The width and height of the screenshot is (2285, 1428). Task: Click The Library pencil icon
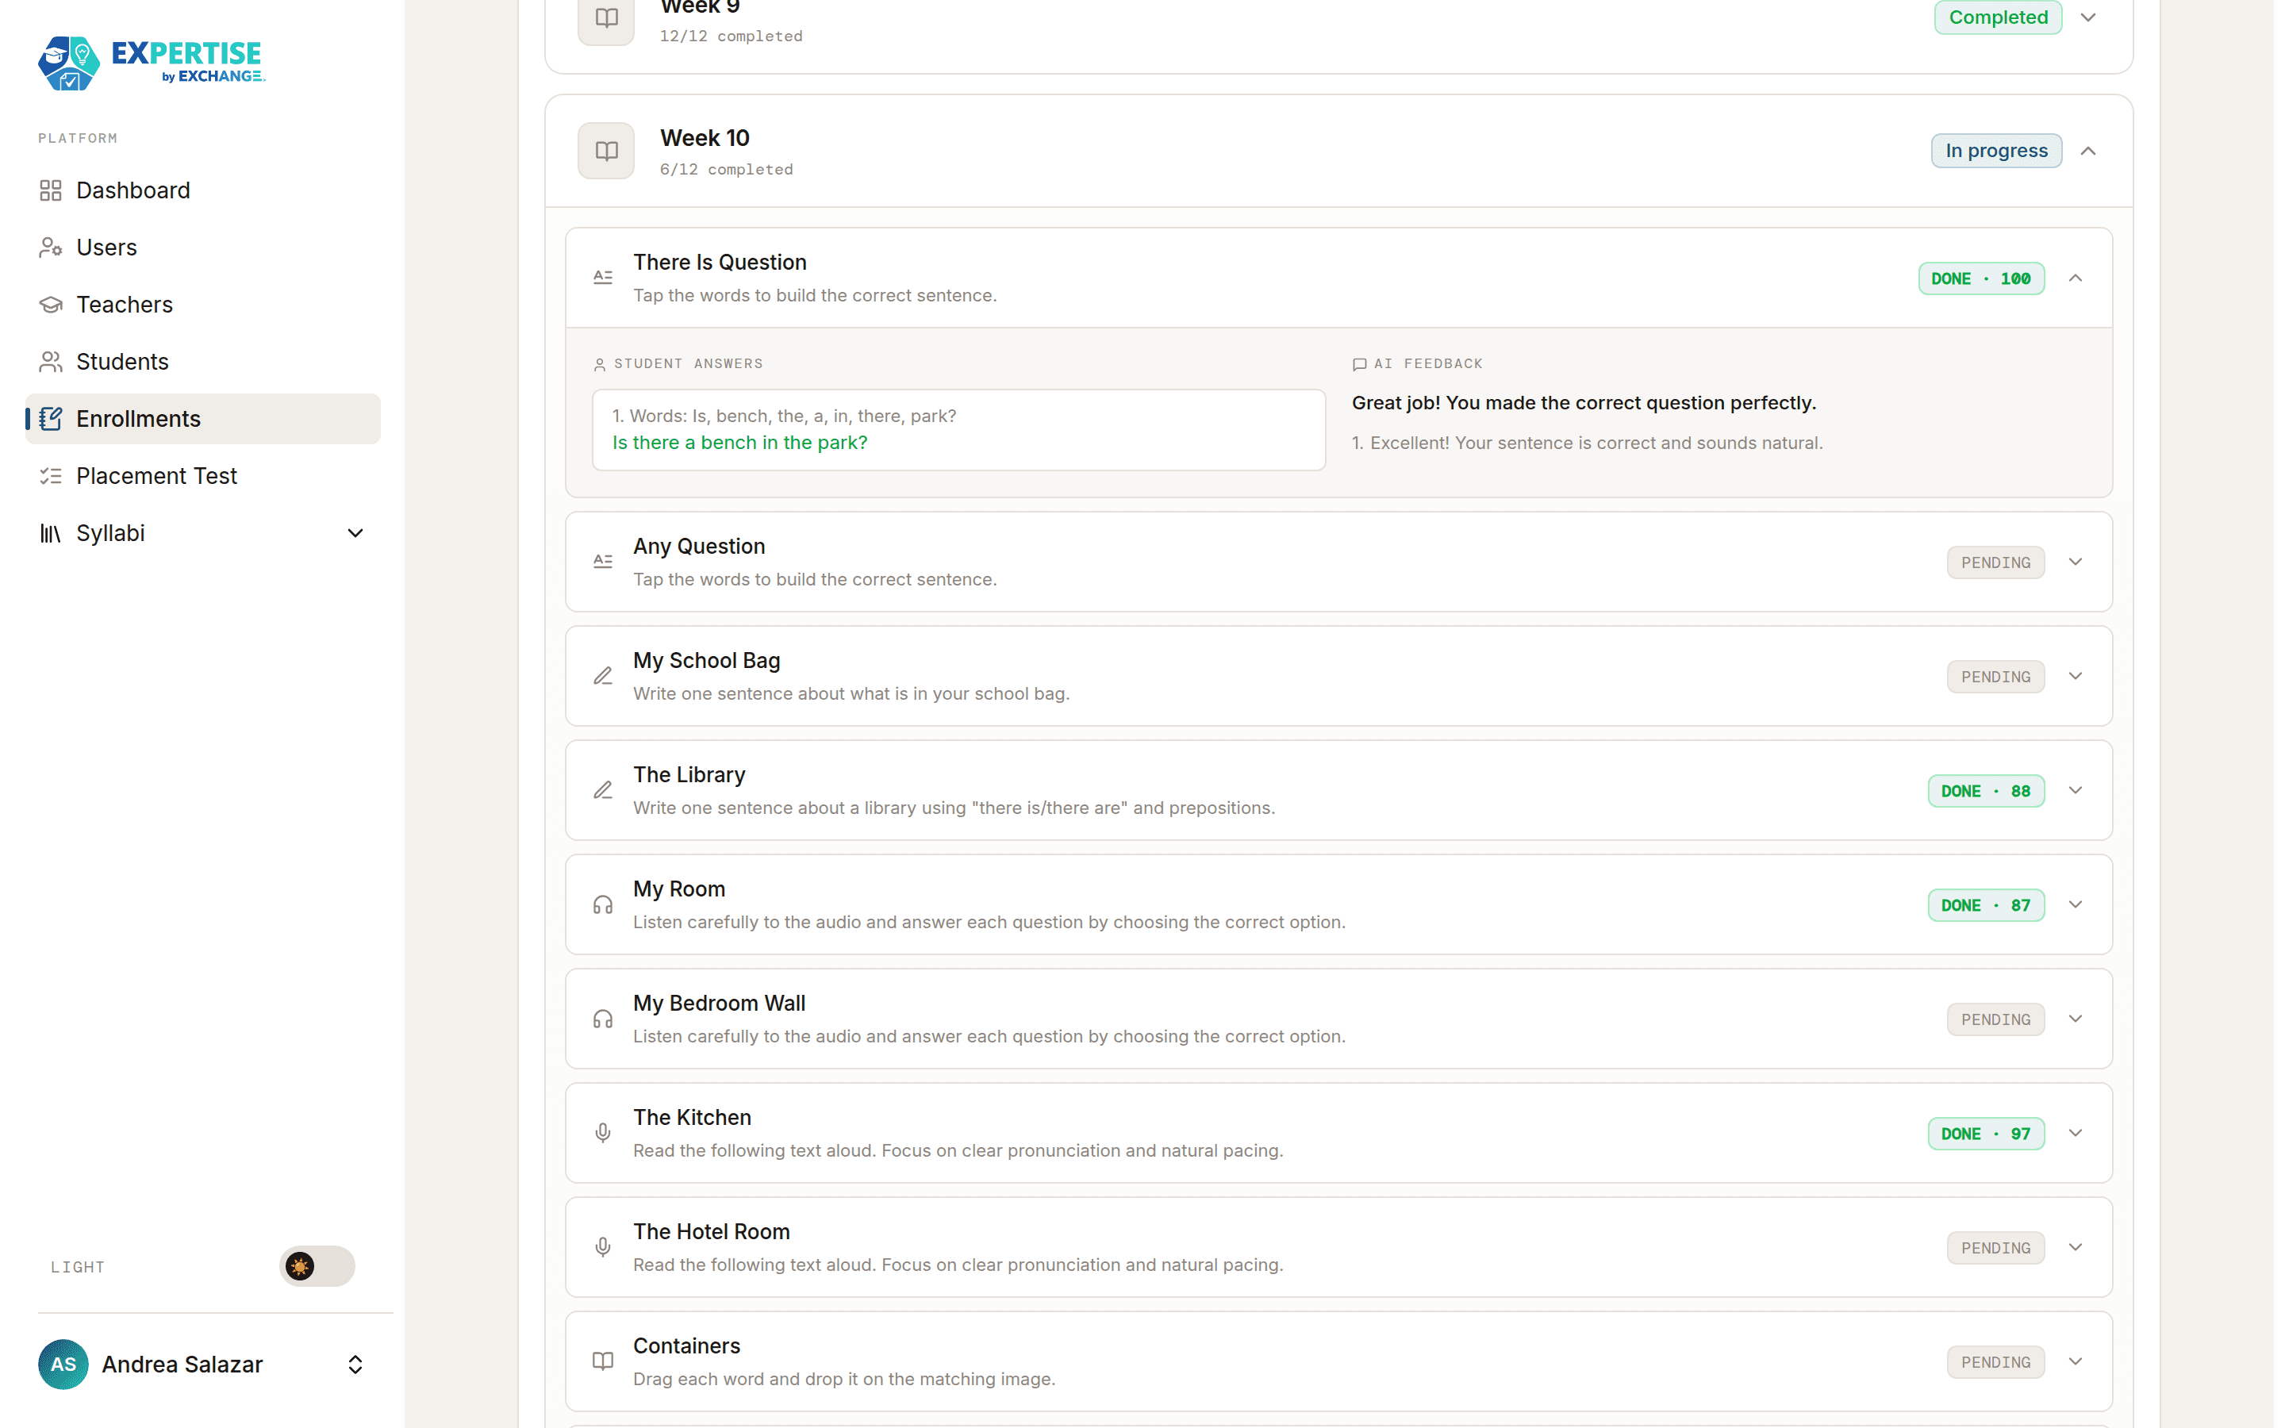point(602,790)
